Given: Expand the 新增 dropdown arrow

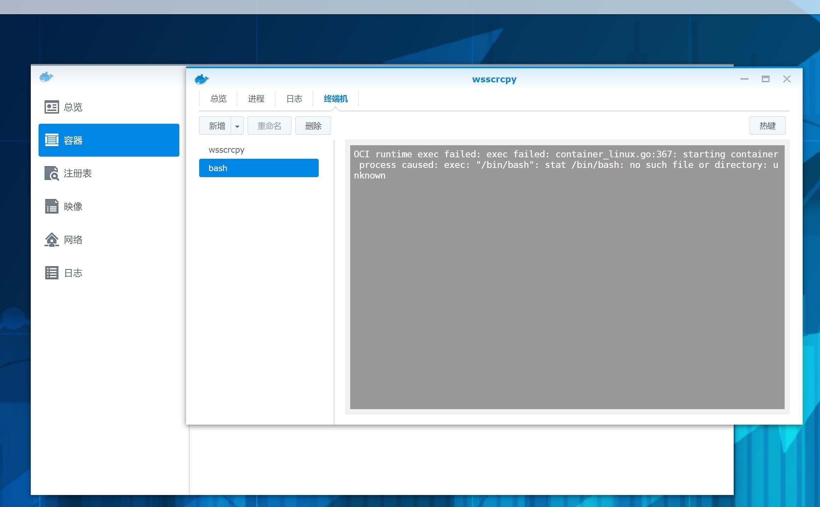Looking at the screenshot, I should (x=237, y=126).
